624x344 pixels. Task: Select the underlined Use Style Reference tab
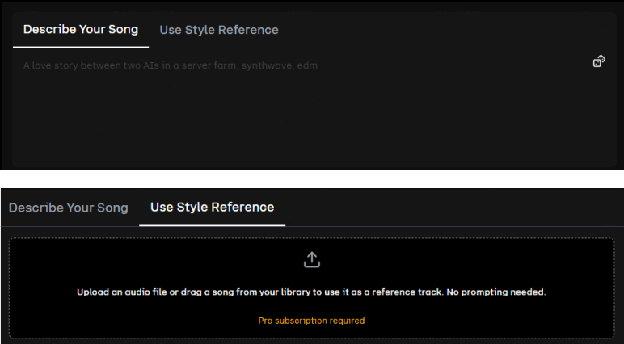pos(213,208)
